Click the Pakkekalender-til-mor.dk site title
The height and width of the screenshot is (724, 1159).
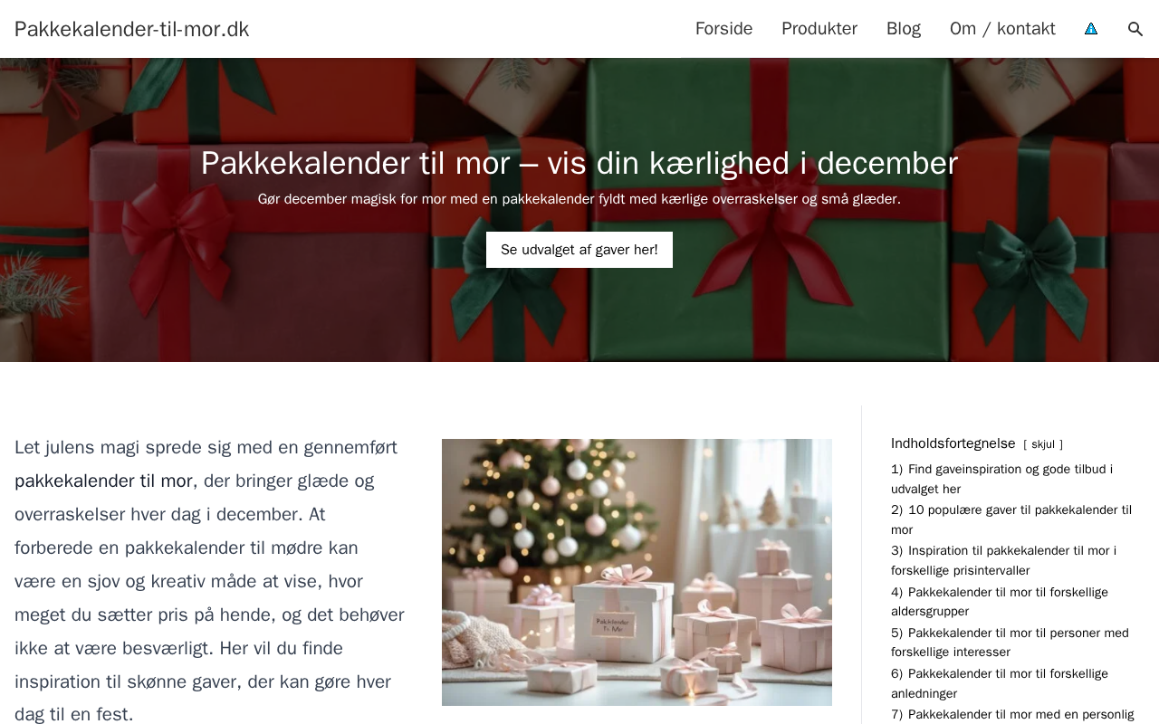point(132,29)
